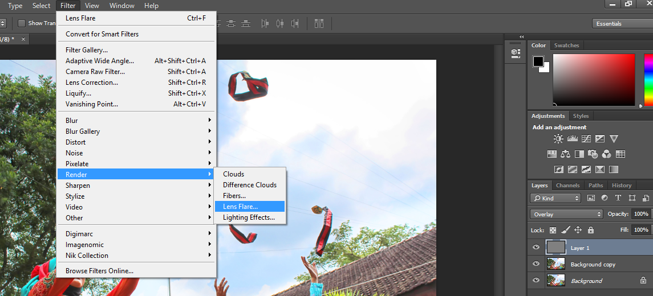Add a Threshold adjustment

(x=586, y=170)
